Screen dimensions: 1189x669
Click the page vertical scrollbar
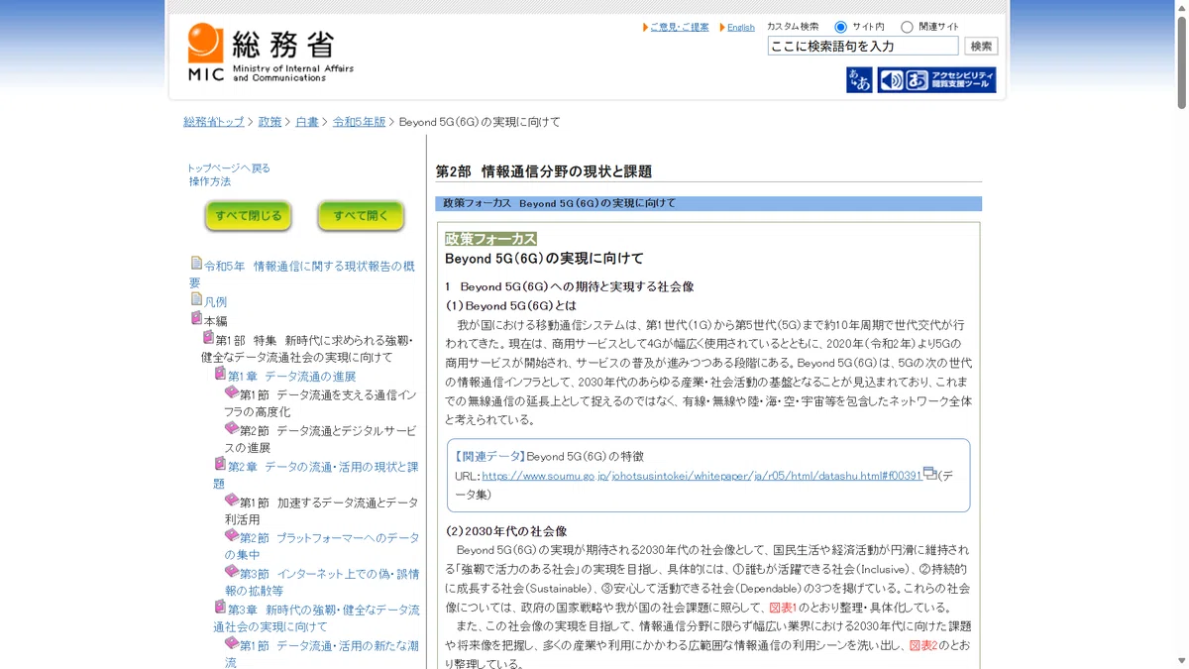(x=1181, y=334)
